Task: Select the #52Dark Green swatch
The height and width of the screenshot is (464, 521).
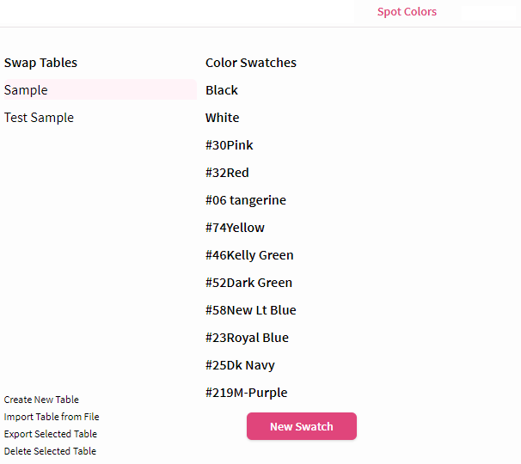Action: click(248, 283)
